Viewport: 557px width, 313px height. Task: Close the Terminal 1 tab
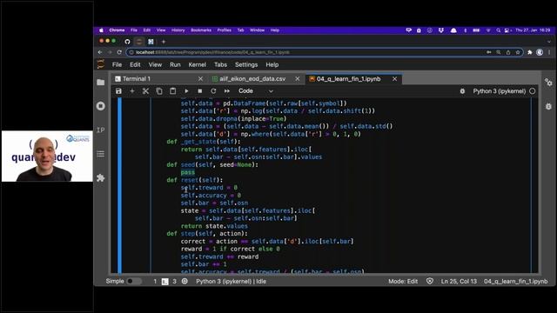point(200,79)
